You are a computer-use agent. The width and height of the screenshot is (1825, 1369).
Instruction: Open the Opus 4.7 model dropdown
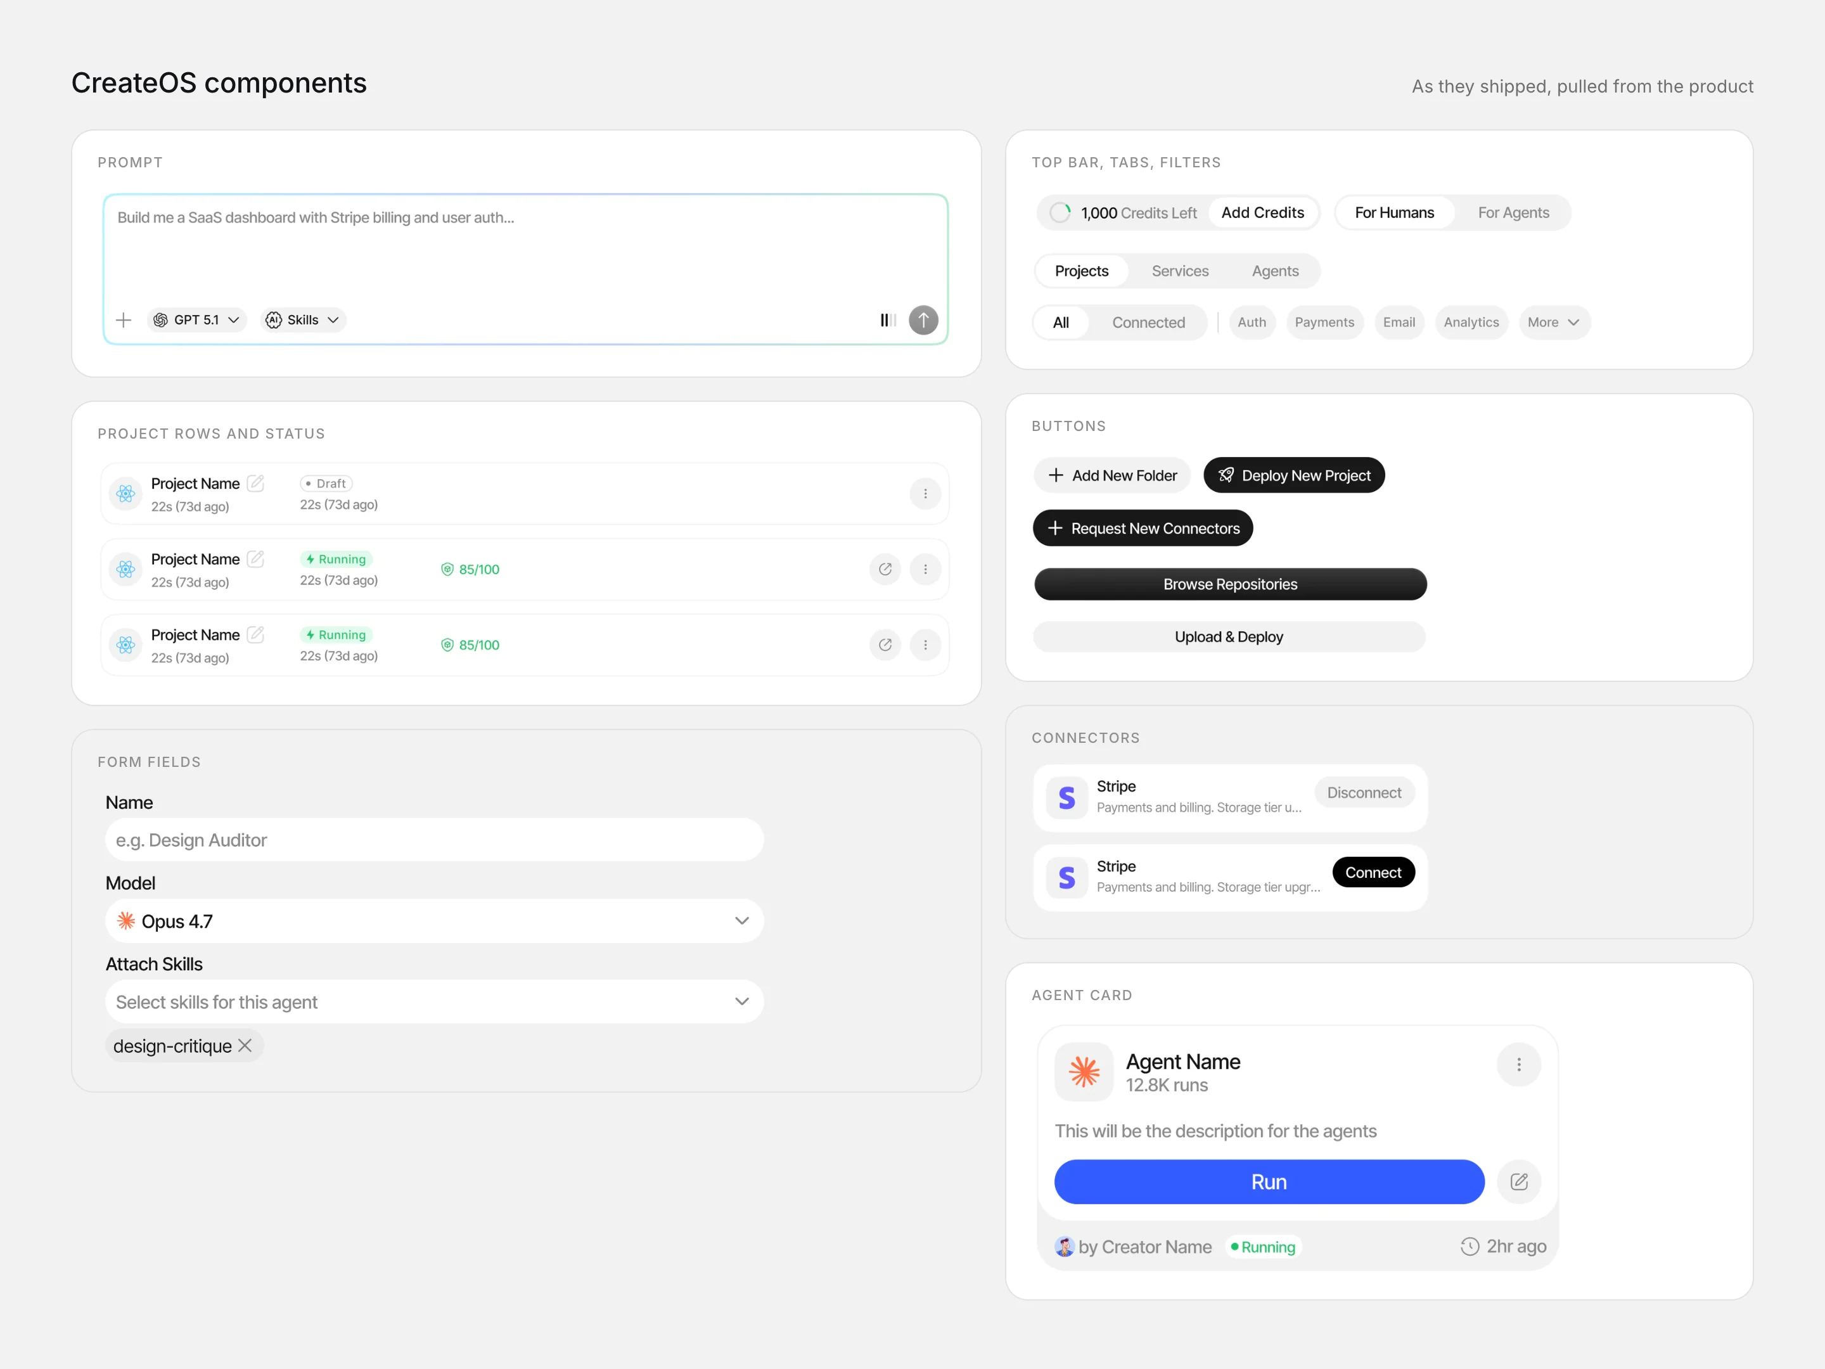pyautogui.click(x=434, y=921)
